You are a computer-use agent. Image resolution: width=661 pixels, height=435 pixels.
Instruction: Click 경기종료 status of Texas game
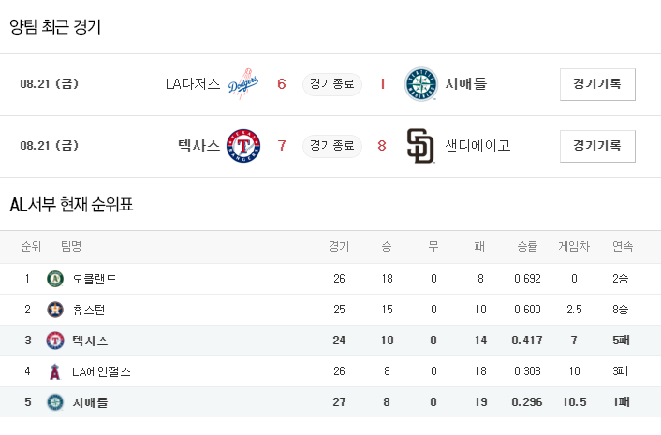tap(332, 146)
